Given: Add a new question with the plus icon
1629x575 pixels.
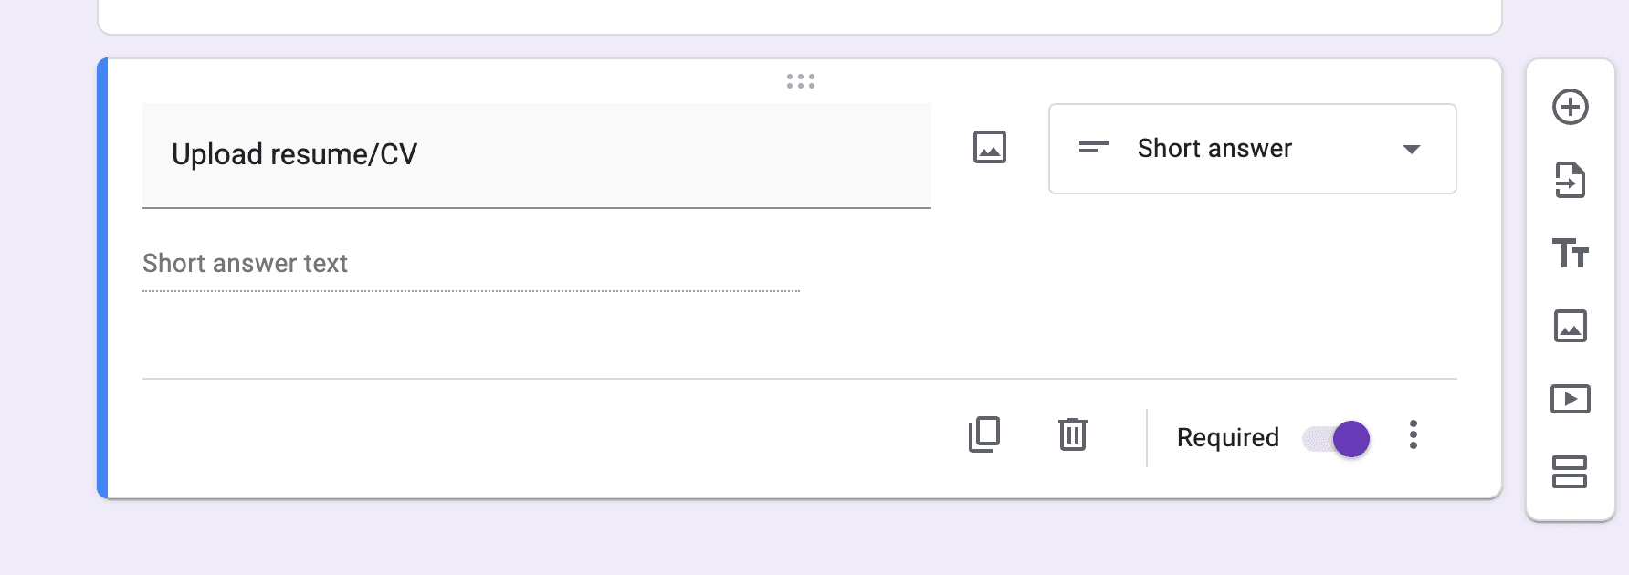Looking at the screenshot, I should point(1570,107).
